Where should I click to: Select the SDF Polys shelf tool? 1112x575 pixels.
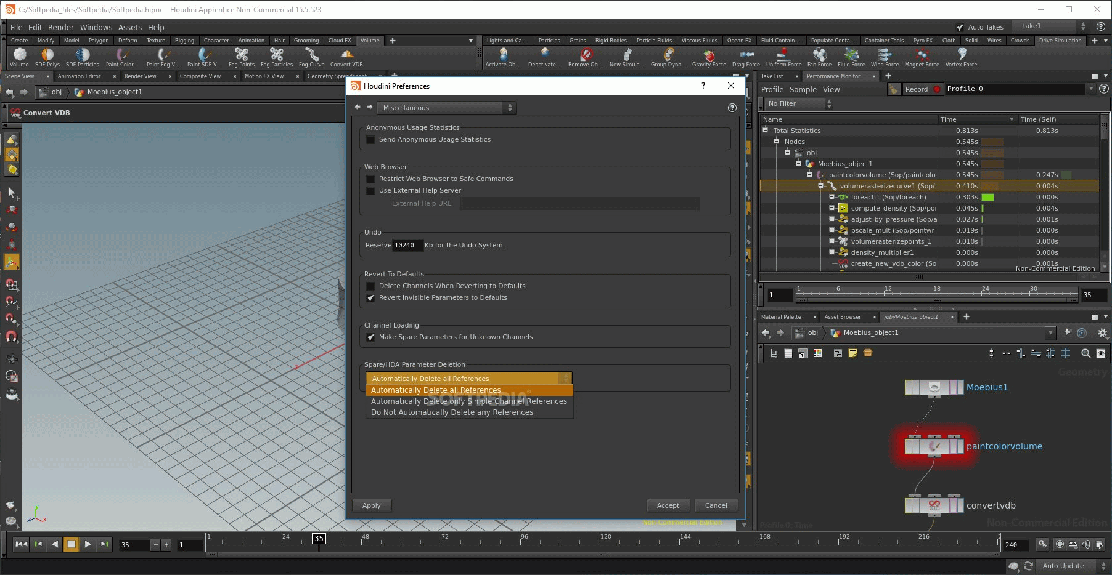[47, 57]
